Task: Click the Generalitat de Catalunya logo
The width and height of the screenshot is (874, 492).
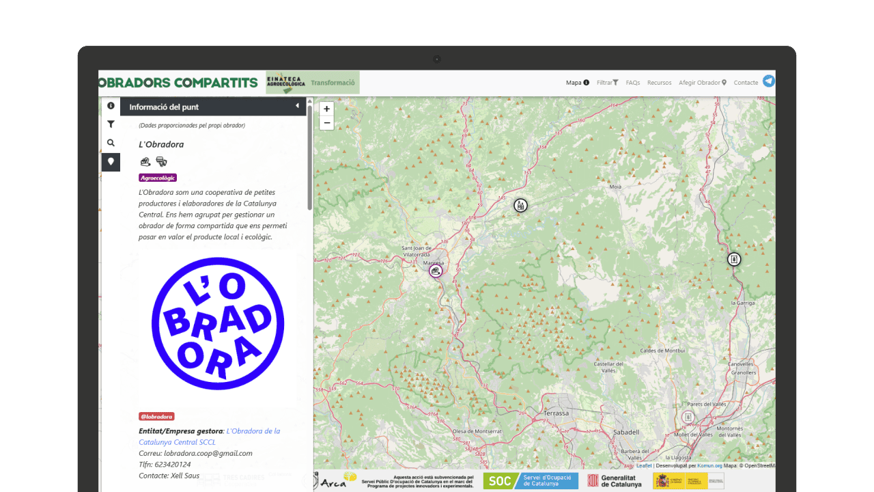Action: (615, 481)
